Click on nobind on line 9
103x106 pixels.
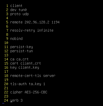point(16,39)
